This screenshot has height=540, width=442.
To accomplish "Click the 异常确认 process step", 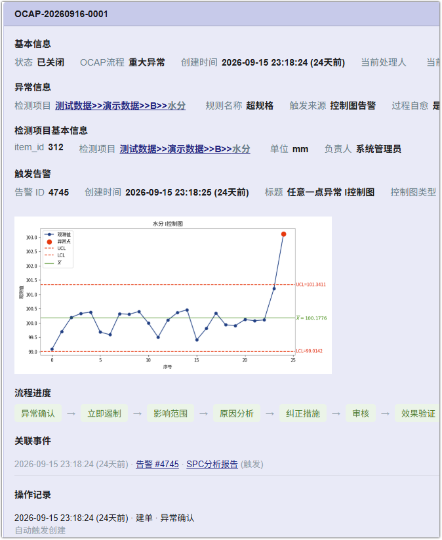I will tap(38, 413).
